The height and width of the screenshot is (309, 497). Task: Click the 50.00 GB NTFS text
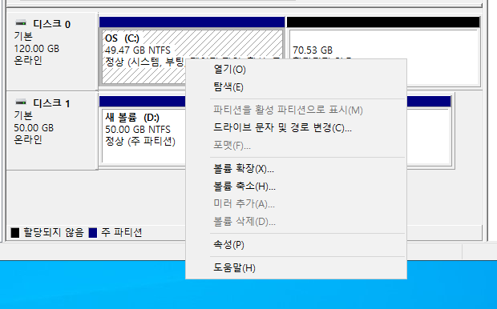coord(138,129)
